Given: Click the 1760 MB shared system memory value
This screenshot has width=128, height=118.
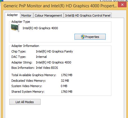Looking at the screenshot, I should (x=67, y=92).
